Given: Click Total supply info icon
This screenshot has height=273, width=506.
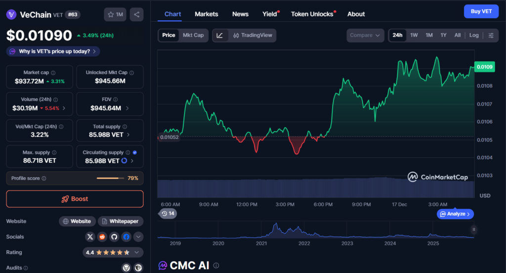Looking at the screenshot, I should point(125,127).
